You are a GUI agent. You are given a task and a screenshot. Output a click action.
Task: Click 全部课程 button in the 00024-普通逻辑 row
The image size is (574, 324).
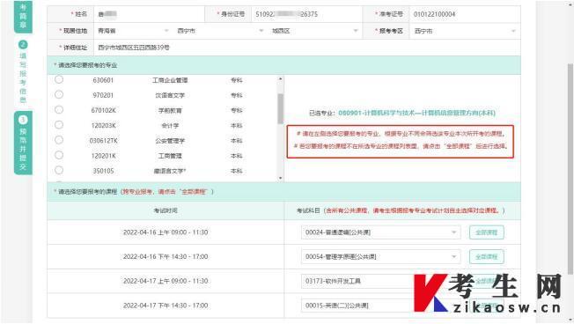487,232
